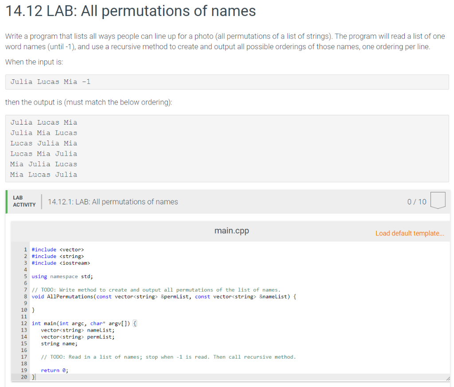Click the output line Lucas Mia Julia

click(44, 154)
